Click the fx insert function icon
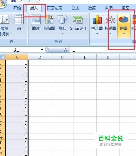The height and width of the screenshot is (156, 136). [x=66, y=50]
